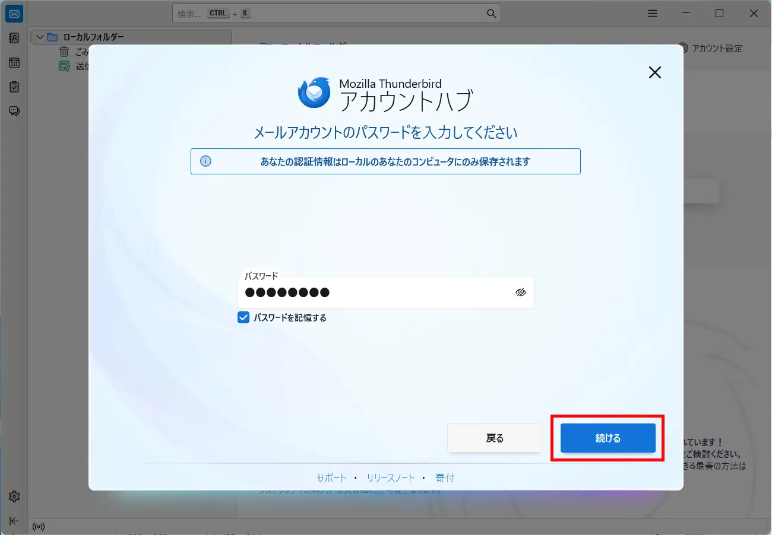Open the Calendar space in the sidebar
The image size is (772, 535).
tap(14, 62)
